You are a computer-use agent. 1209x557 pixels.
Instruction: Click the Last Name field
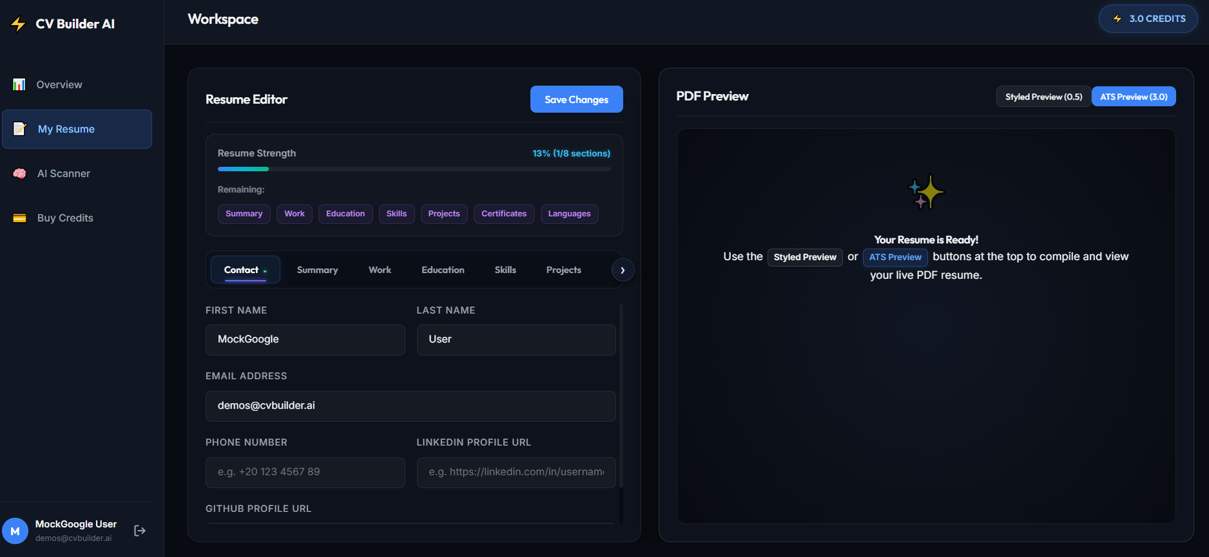click(516, 339)
